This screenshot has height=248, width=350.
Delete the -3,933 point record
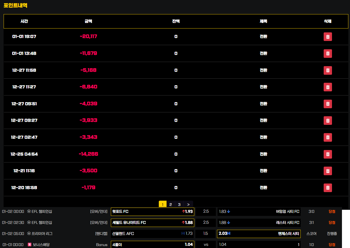(328, 121)
